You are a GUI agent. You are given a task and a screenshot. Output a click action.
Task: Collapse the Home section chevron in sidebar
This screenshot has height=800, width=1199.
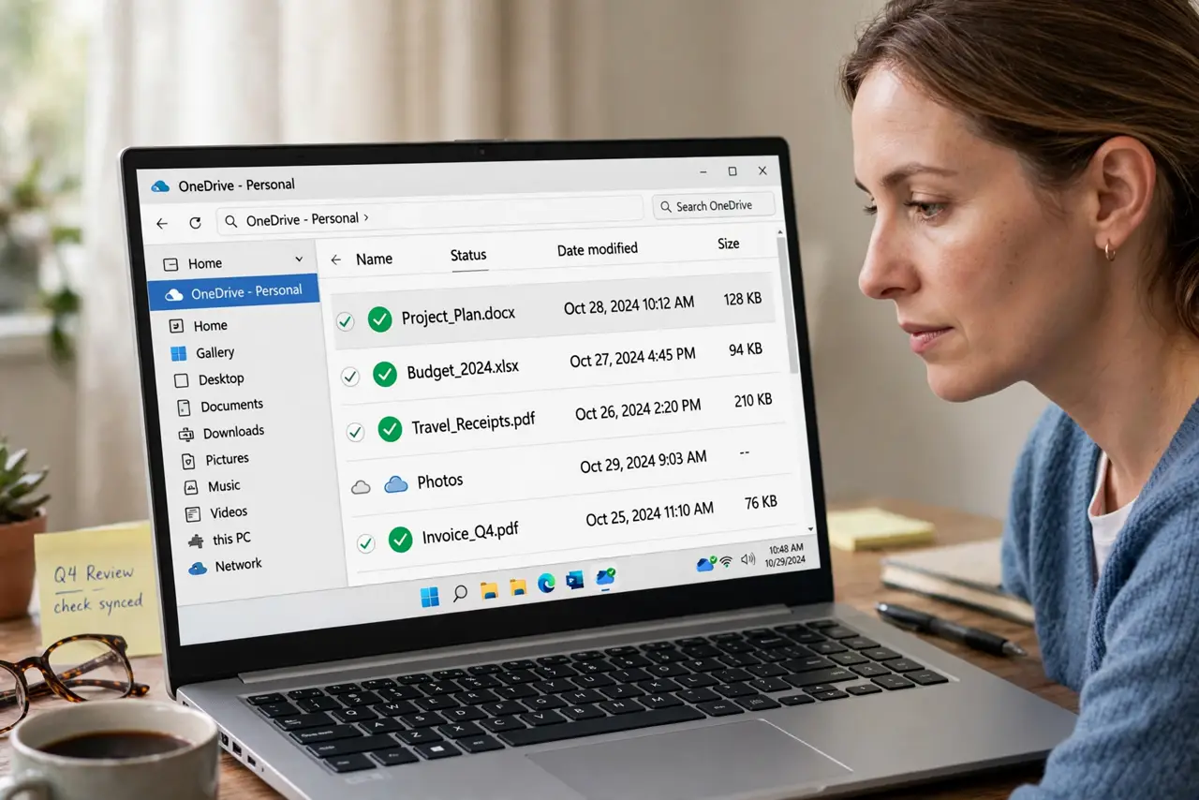[x=299, y=259]
